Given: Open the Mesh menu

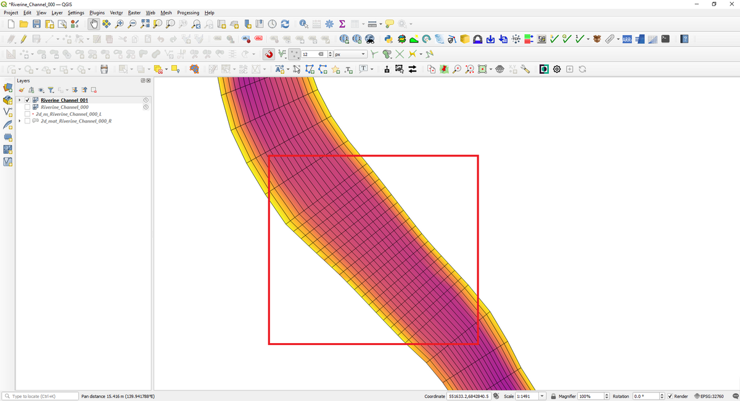Looking at the screenshot, I should coord(166,12).
